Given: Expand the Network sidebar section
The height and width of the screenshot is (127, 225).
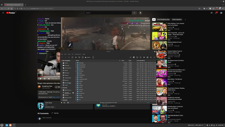Looking at the screenshot, I should pos(62,100).
